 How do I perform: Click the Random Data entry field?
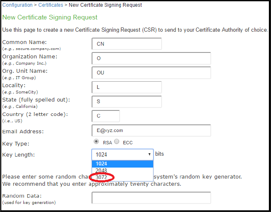tap(151, 198)
